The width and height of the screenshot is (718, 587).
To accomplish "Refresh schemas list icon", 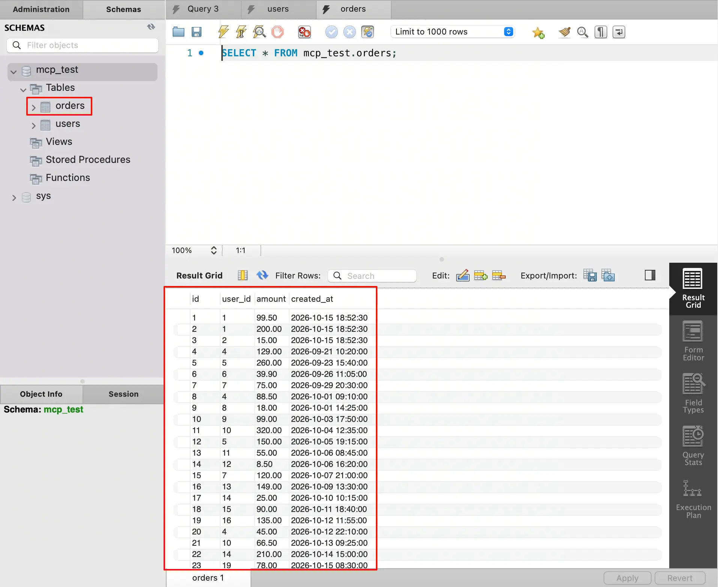I will pos(151,27).
